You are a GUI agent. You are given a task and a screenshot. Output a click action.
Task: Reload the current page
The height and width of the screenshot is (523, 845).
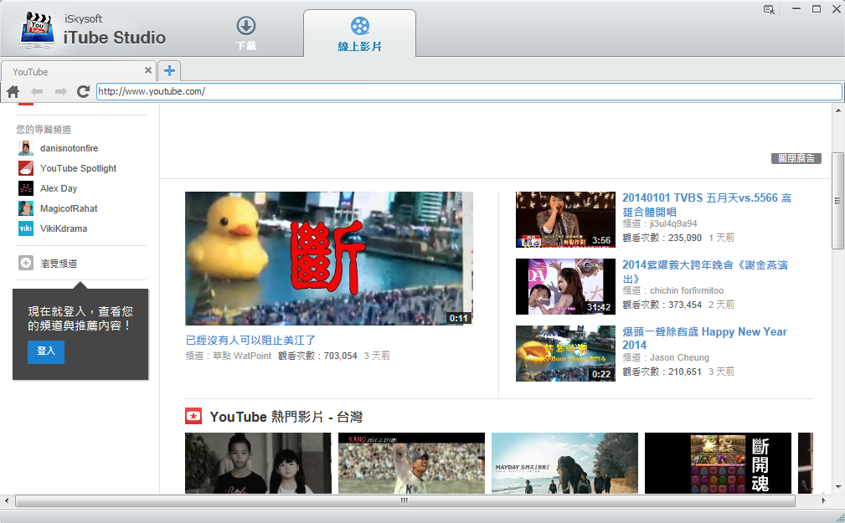point(83,91)
